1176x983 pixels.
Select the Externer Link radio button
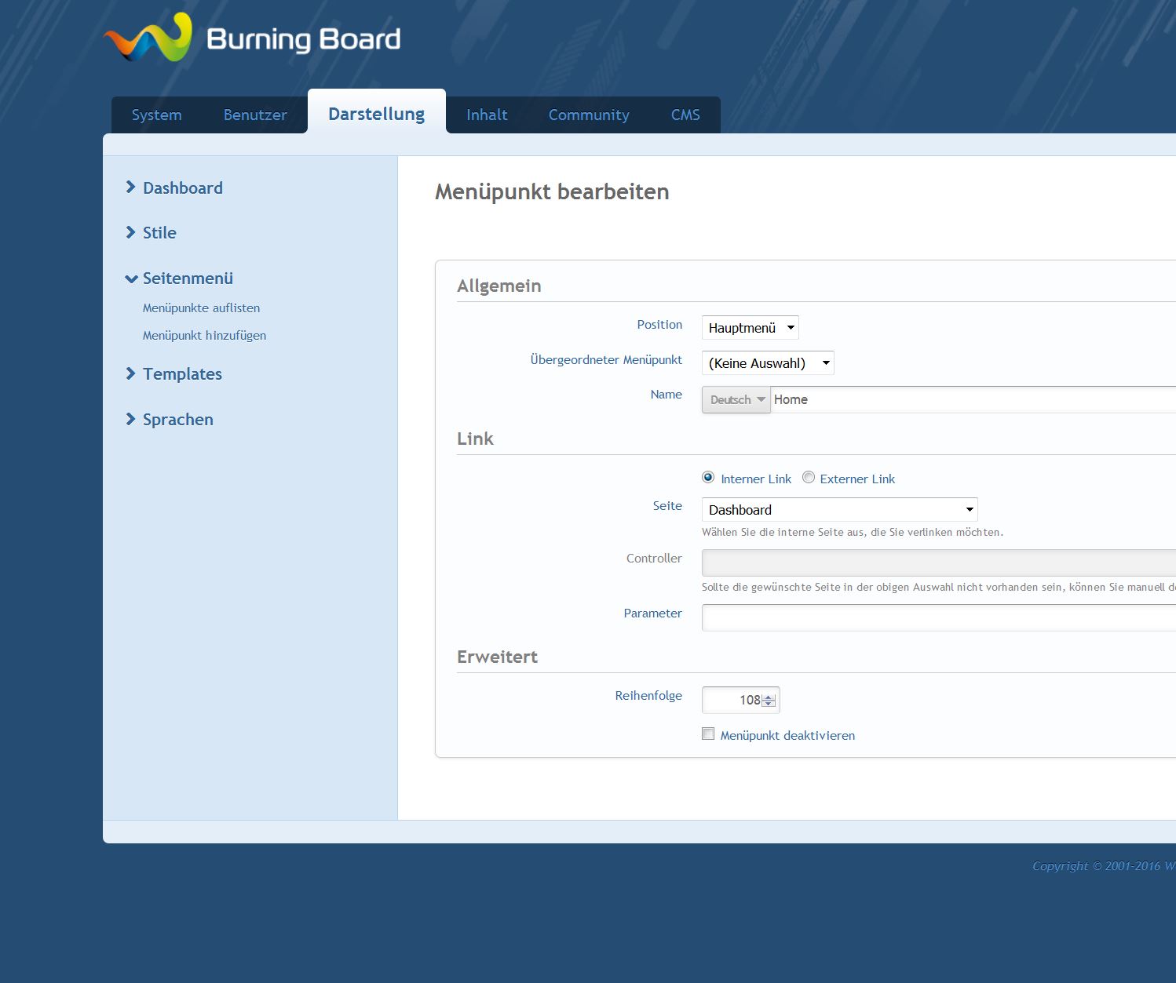tap(809, 478)
